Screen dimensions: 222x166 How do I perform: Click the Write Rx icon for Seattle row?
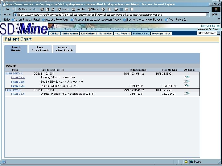coord(187,81)
